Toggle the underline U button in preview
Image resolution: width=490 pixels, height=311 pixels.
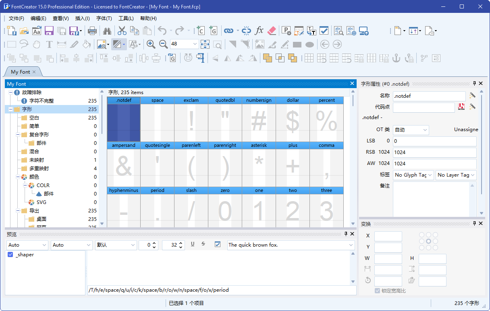pyautogui.click(x=193, y=244)
